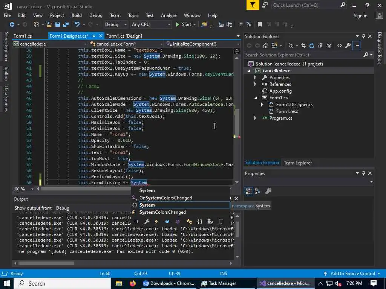Viewport: 386px width, 289px height.
Task: Open Properties wrench in Solution Explorer toolbar
Action: (348, 46)
